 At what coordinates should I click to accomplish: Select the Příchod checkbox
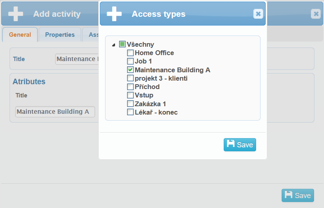pyautogui.click(x=130, y=87)
